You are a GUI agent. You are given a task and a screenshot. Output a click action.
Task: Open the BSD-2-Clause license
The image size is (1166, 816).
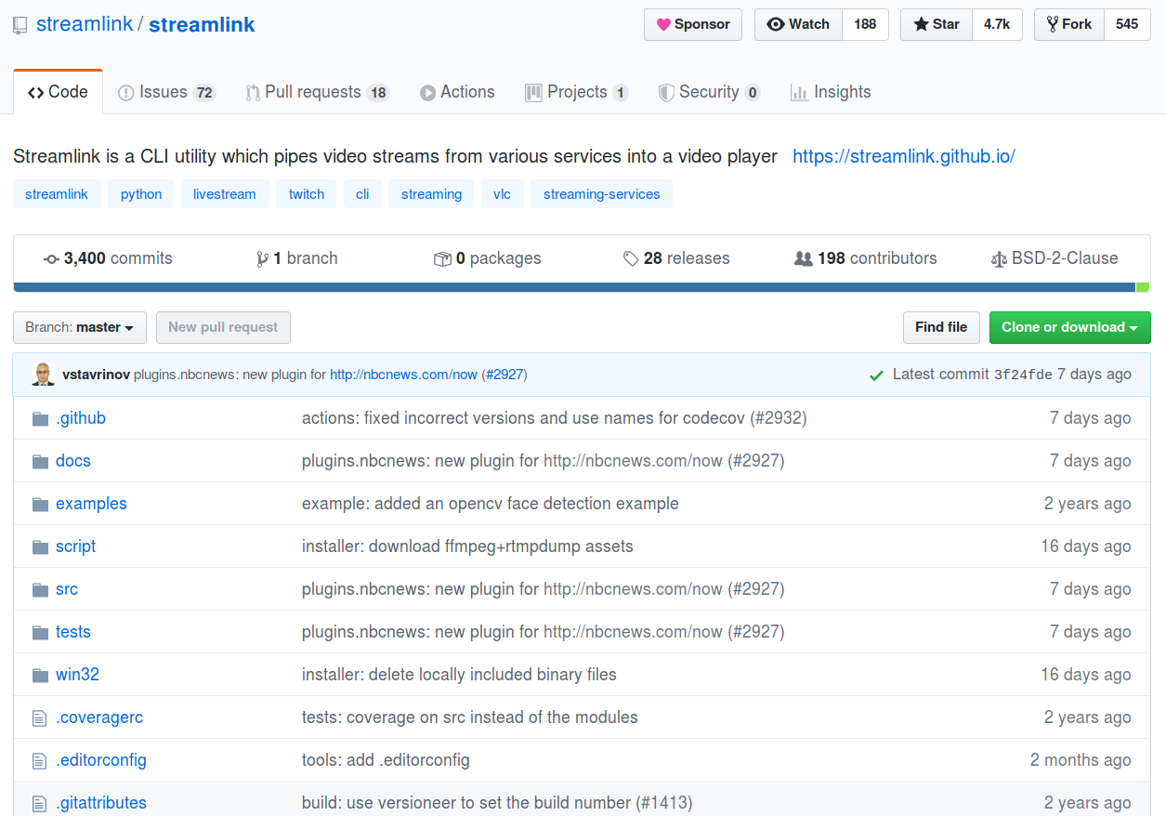[1055, 259]
